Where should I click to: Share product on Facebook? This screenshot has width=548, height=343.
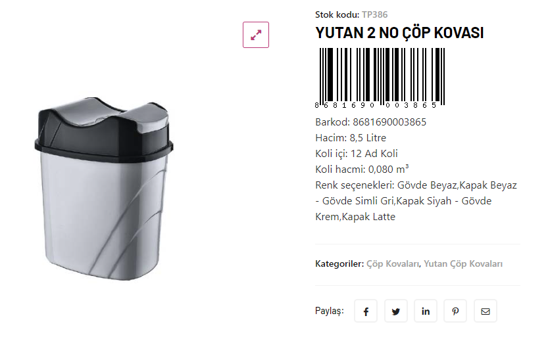coord(366,311)
